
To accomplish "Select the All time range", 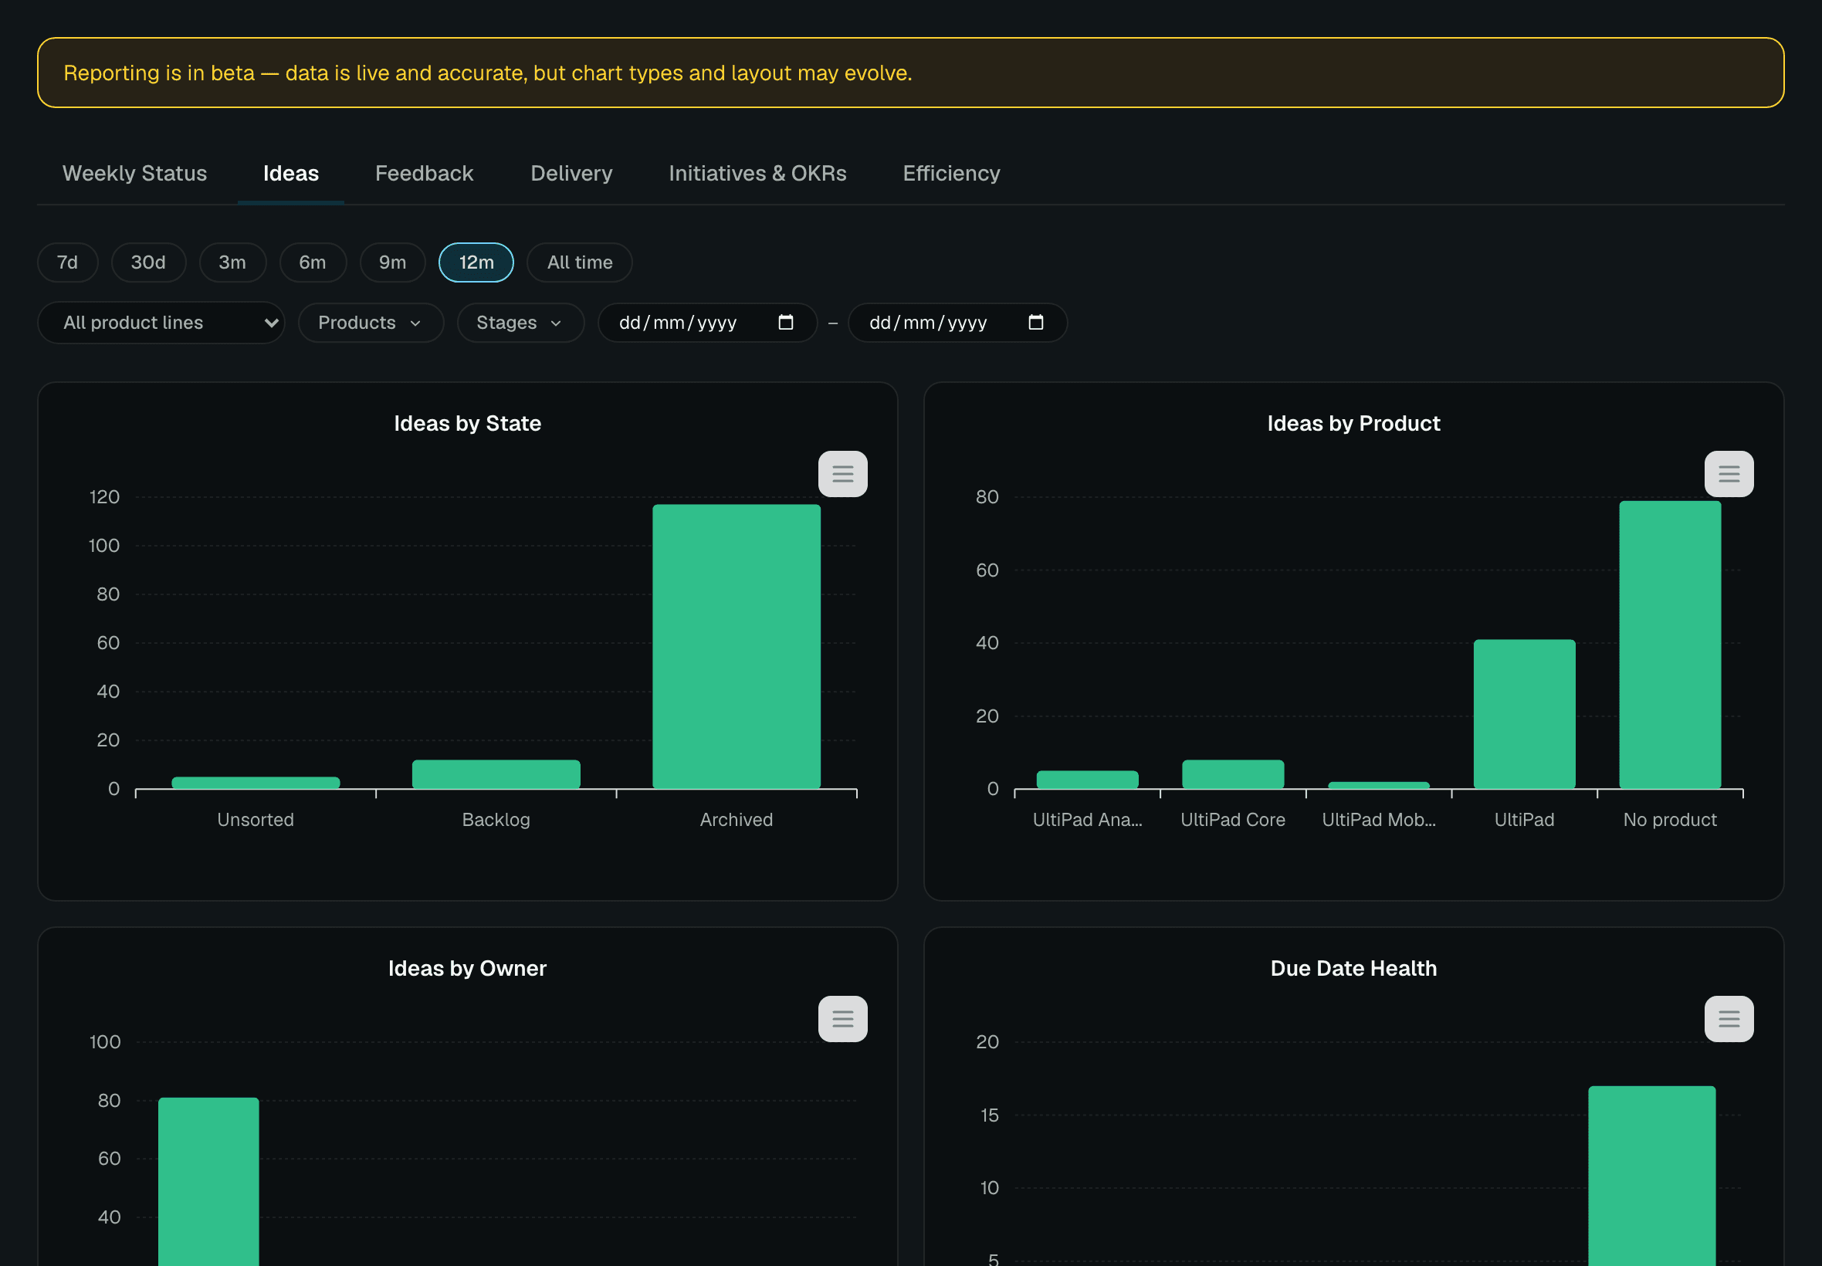I will [580, 262].
